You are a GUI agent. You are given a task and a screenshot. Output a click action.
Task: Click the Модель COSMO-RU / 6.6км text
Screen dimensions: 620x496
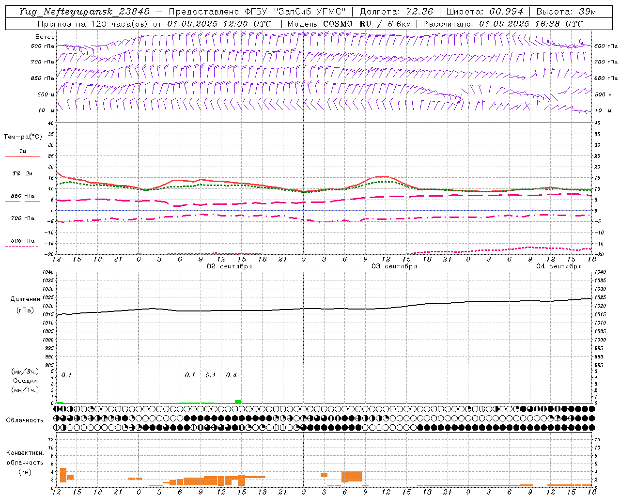(x=349, y=24)
